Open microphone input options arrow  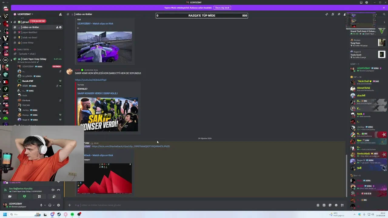[x=45, y=205]
